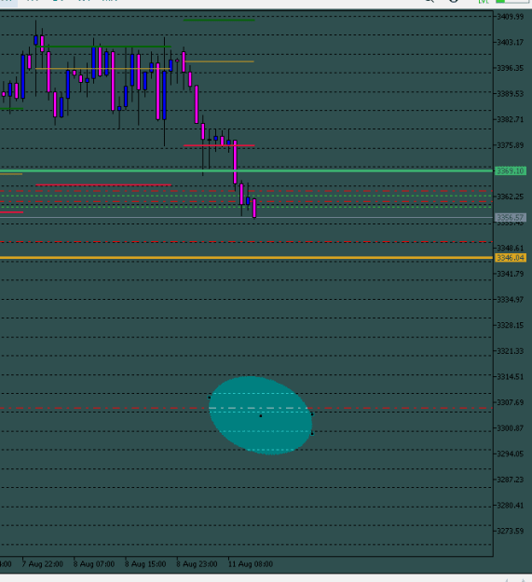
Task: Select red dashed line above 3348.61 level
Action: coord(247,242)
